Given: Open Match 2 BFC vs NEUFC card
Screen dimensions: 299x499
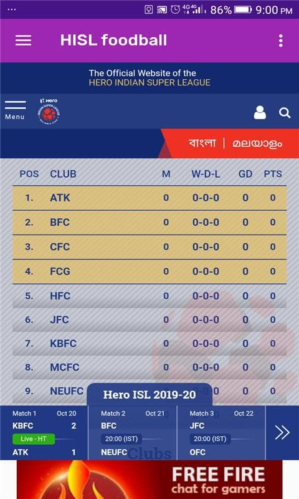Looking at the screenshot, I should click(133, 433).
